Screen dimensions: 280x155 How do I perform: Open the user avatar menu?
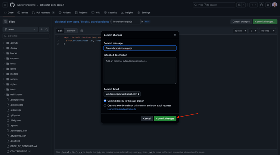(275, 5)
